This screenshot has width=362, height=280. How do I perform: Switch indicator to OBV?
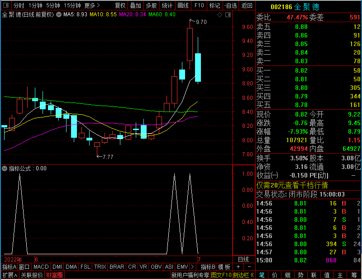point(156,267)
